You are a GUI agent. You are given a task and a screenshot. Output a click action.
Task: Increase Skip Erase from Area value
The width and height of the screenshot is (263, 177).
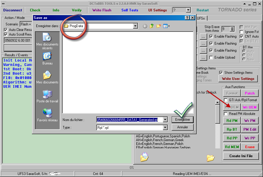(232, 28)
